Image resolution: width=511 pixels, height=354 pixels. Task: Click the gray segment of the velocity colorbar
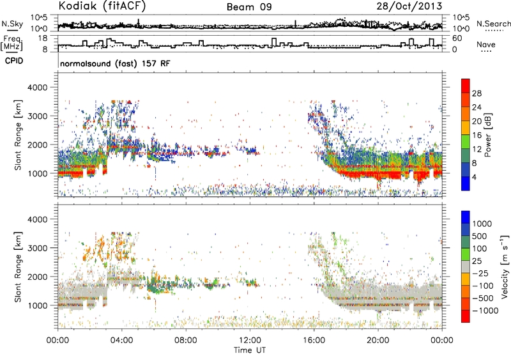coord(466,266)
